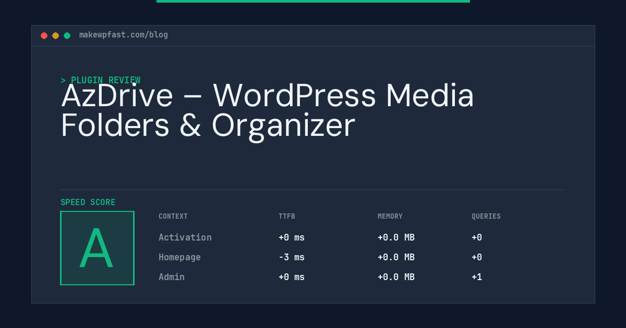This screenshot has width=626, height=328.
Task: Click the yellow window dot
Action: pos(55,35)
